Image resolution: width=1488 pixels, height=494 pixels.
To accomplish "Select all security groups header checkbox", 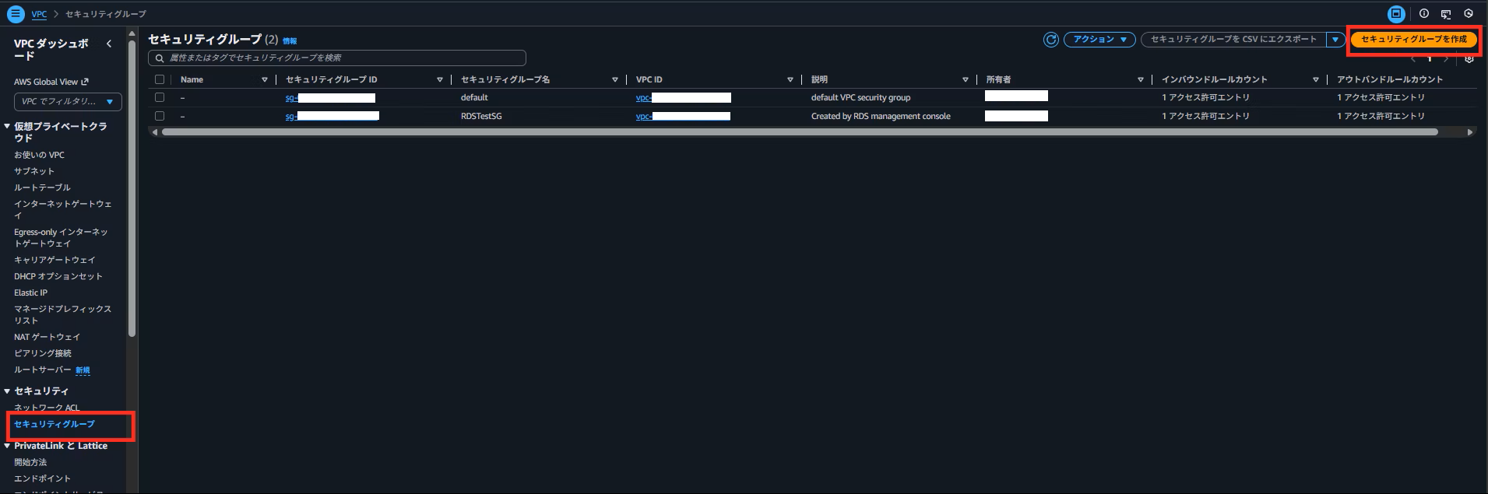I will click(x=160, y=79).
